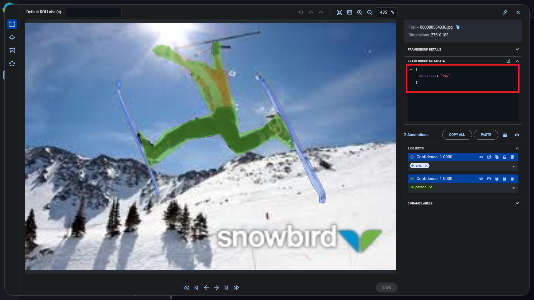The image size is (534, 300).
Task: Click the Default ROI Label(s) input field
Action: pos(93,12)
